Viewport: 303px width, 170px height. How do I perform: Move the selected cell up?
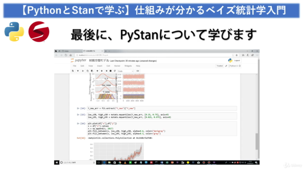(x=97, y=71)
